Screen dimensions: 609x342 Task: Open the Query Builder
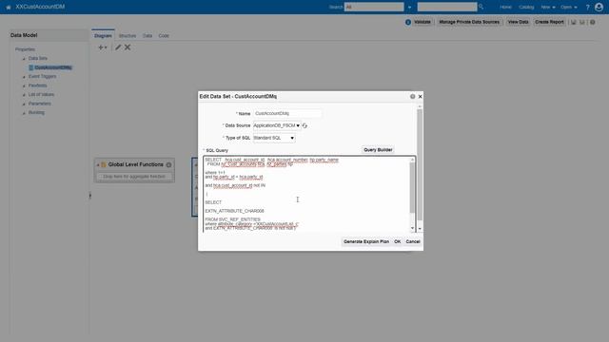378,150
